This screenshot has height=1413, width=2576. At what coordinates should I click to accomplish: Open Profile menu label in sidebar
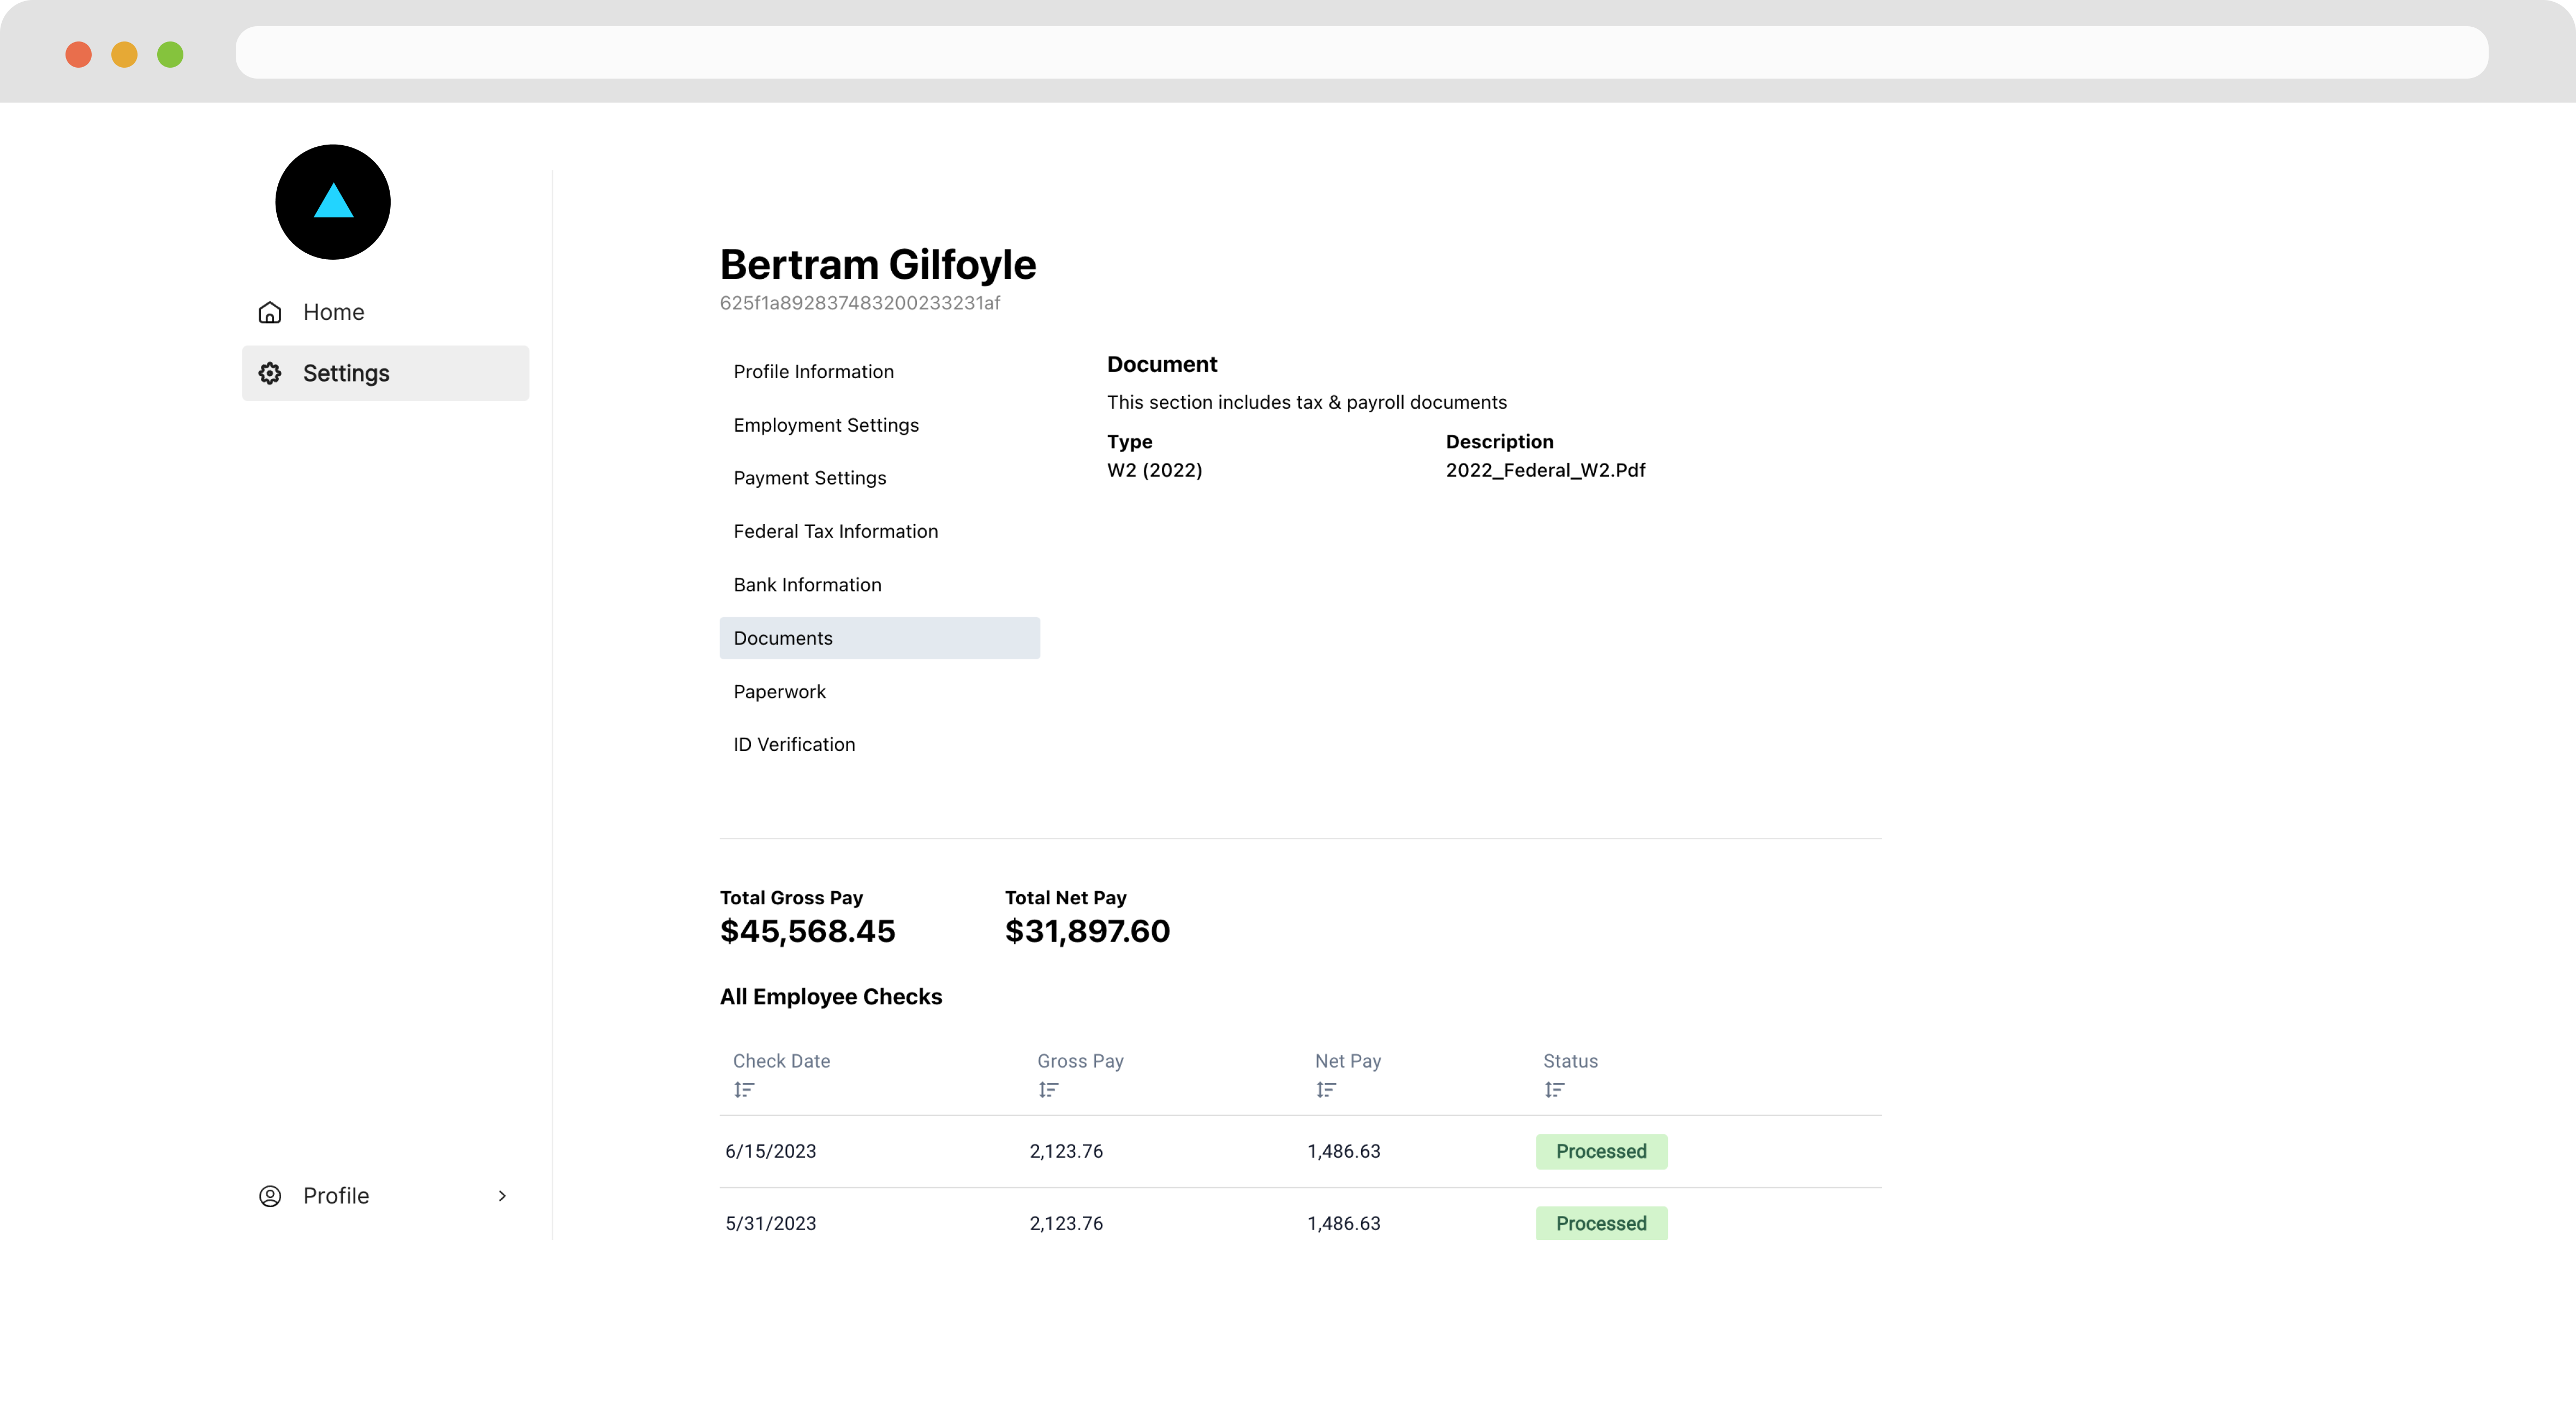tap(336, 1196)
